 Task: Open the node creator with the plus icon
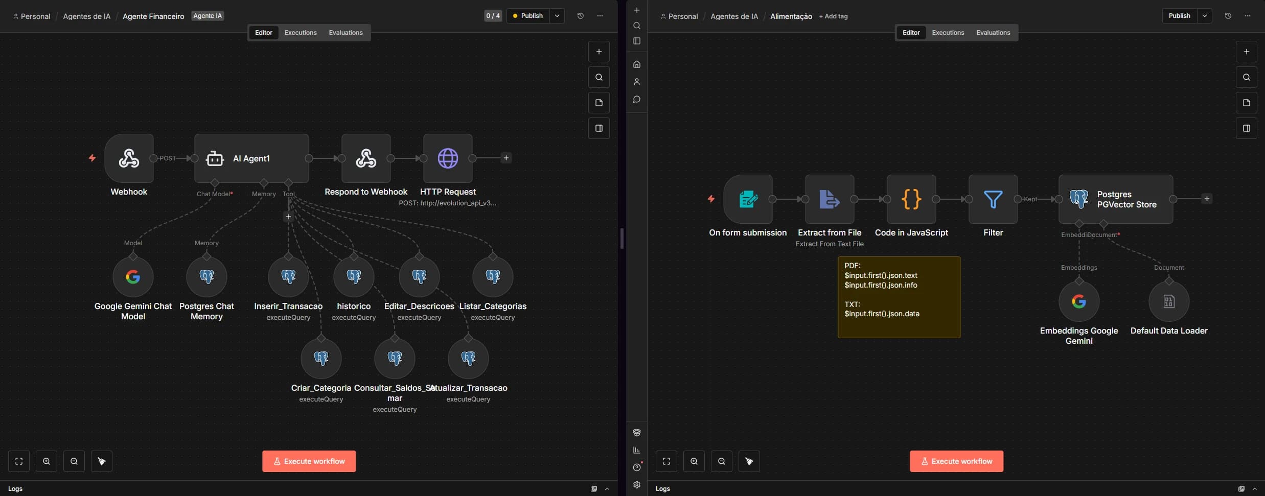pos(598,51)
